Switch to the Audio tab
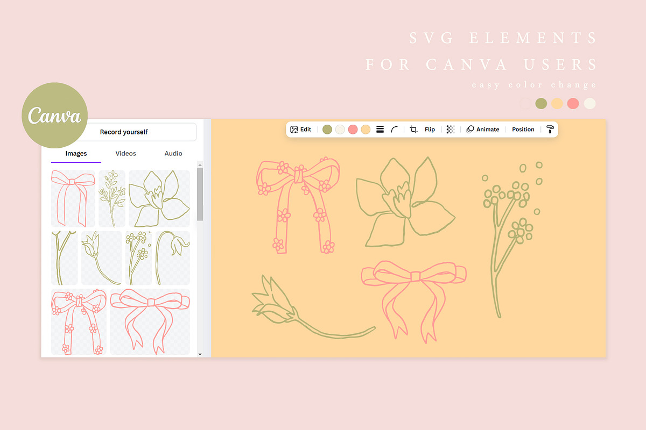 173,154
